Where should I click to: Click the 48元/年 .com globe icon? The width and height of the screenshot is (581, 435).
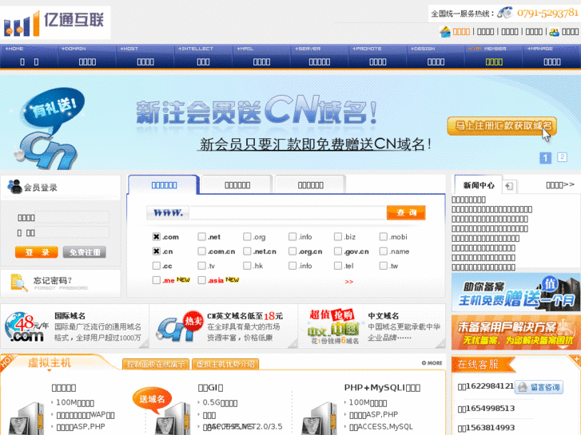pos(26,327)
